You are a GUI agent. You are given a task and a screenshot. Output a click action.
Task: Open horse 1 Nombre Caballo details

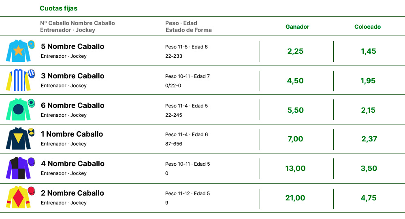tap(72, 134)
